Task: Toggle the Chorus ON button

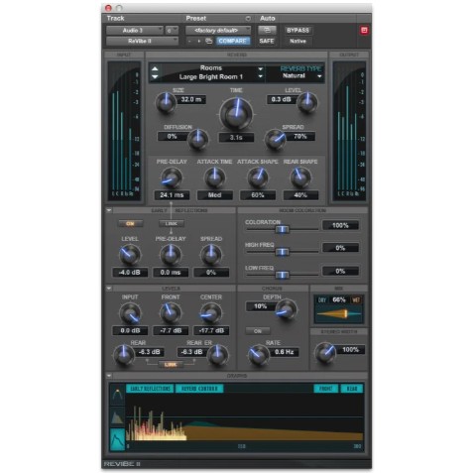Action: tap(258, 331)
